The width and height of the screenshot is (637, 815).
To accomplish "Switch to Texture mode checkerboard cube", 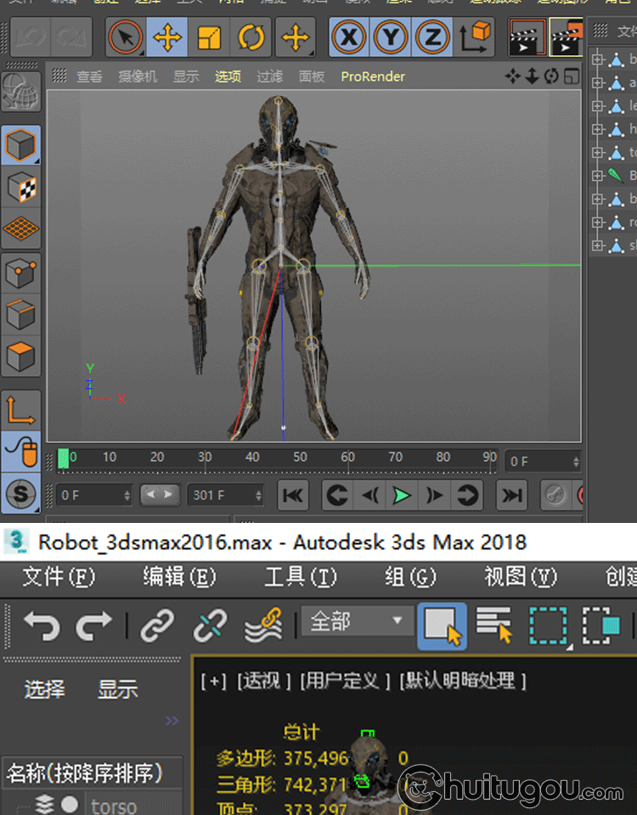I will click(20, 187).
